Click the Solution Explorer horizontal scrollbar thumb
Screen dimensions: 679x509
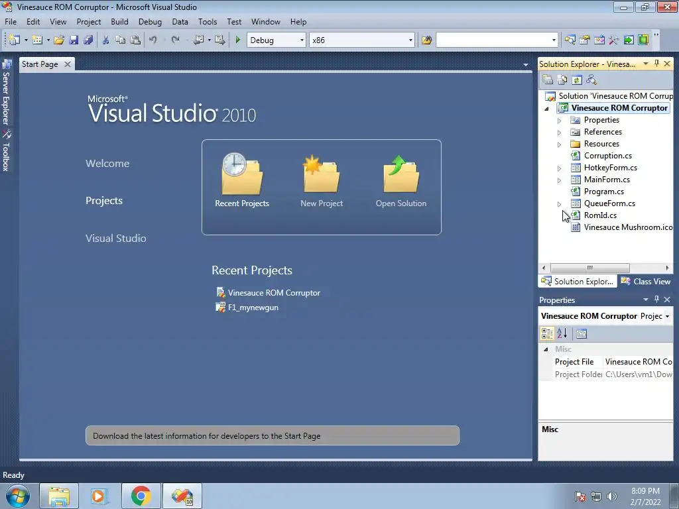tap(589, 268)
